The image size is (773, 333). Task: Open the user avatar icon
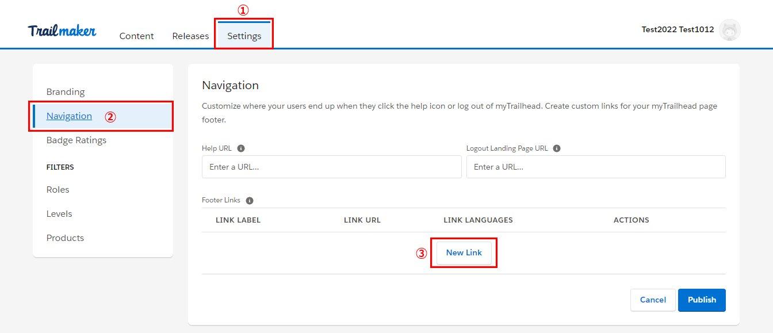tap(730, 30)
